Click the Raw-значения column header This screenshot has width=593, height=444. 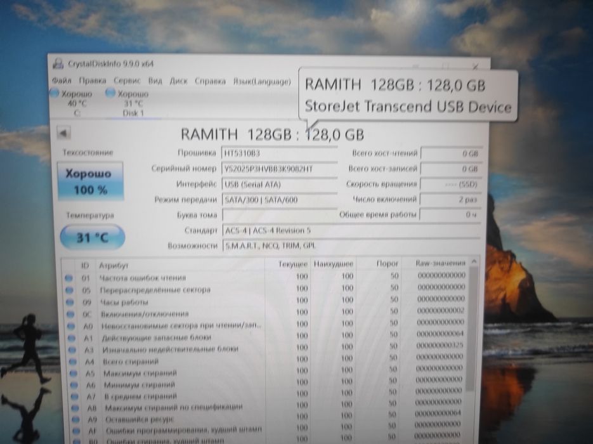point(440,263)
